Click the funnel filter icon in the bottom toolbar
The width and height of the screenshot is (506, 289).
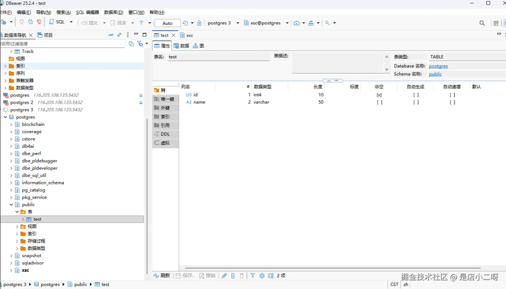(253, 276)
